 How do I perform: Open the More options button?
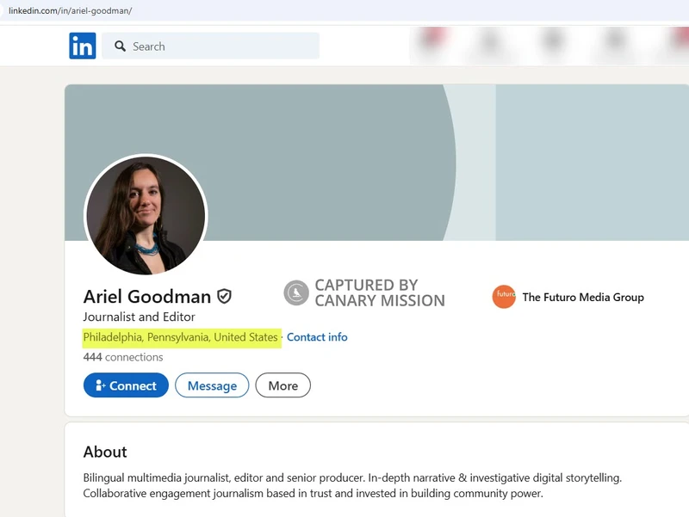pyautogui.click(x=283, y=385)
